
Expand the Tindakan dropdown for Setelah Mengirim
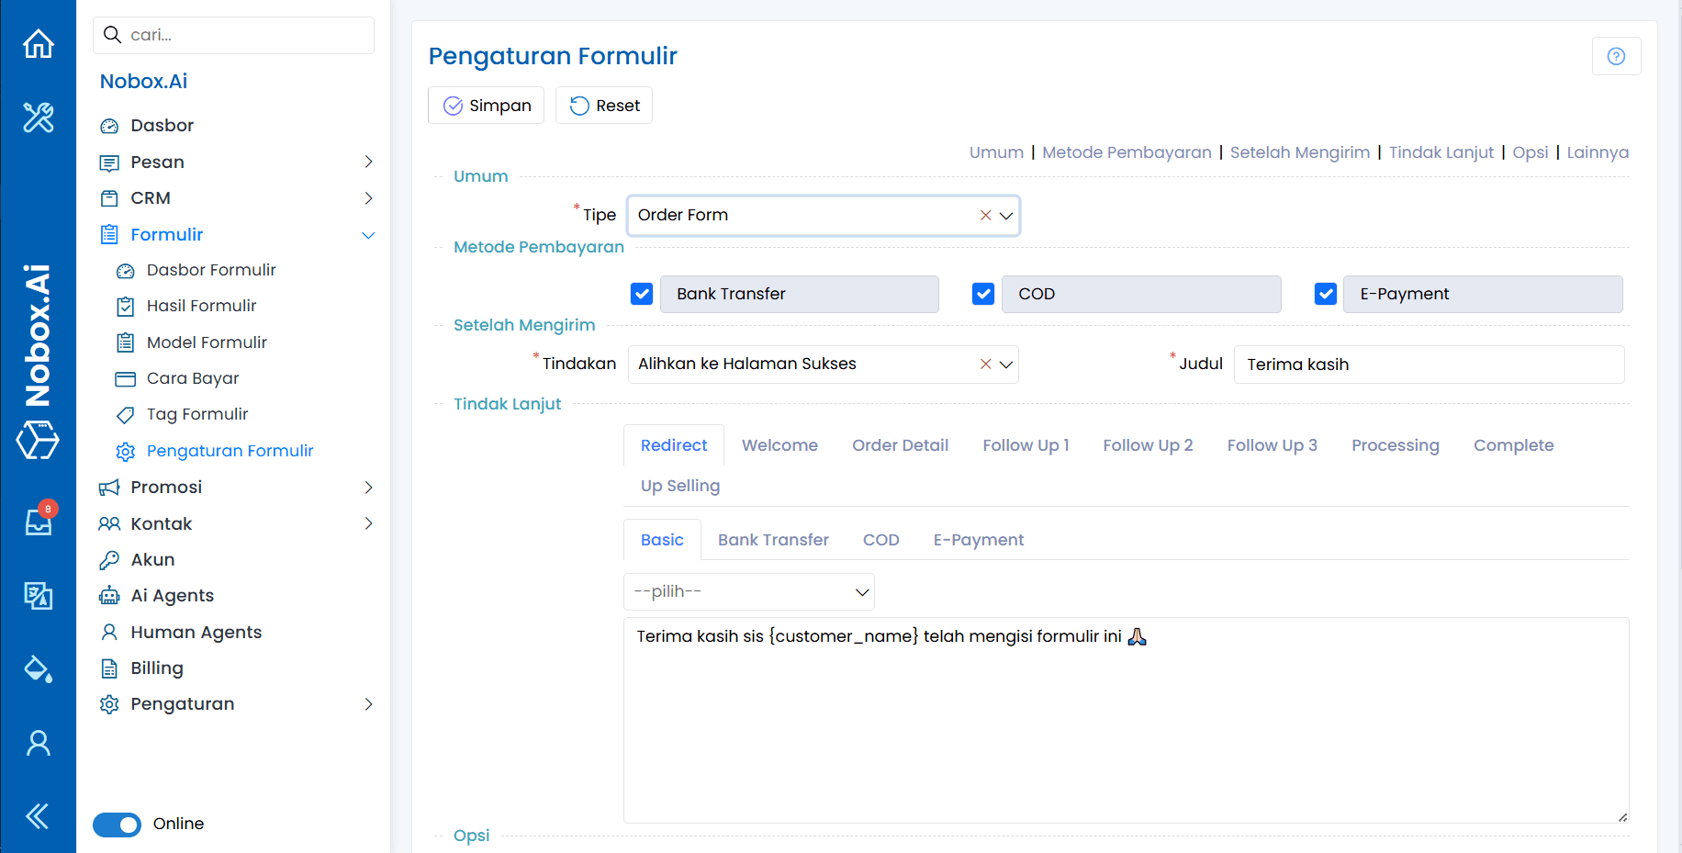tap(1006, 364)
